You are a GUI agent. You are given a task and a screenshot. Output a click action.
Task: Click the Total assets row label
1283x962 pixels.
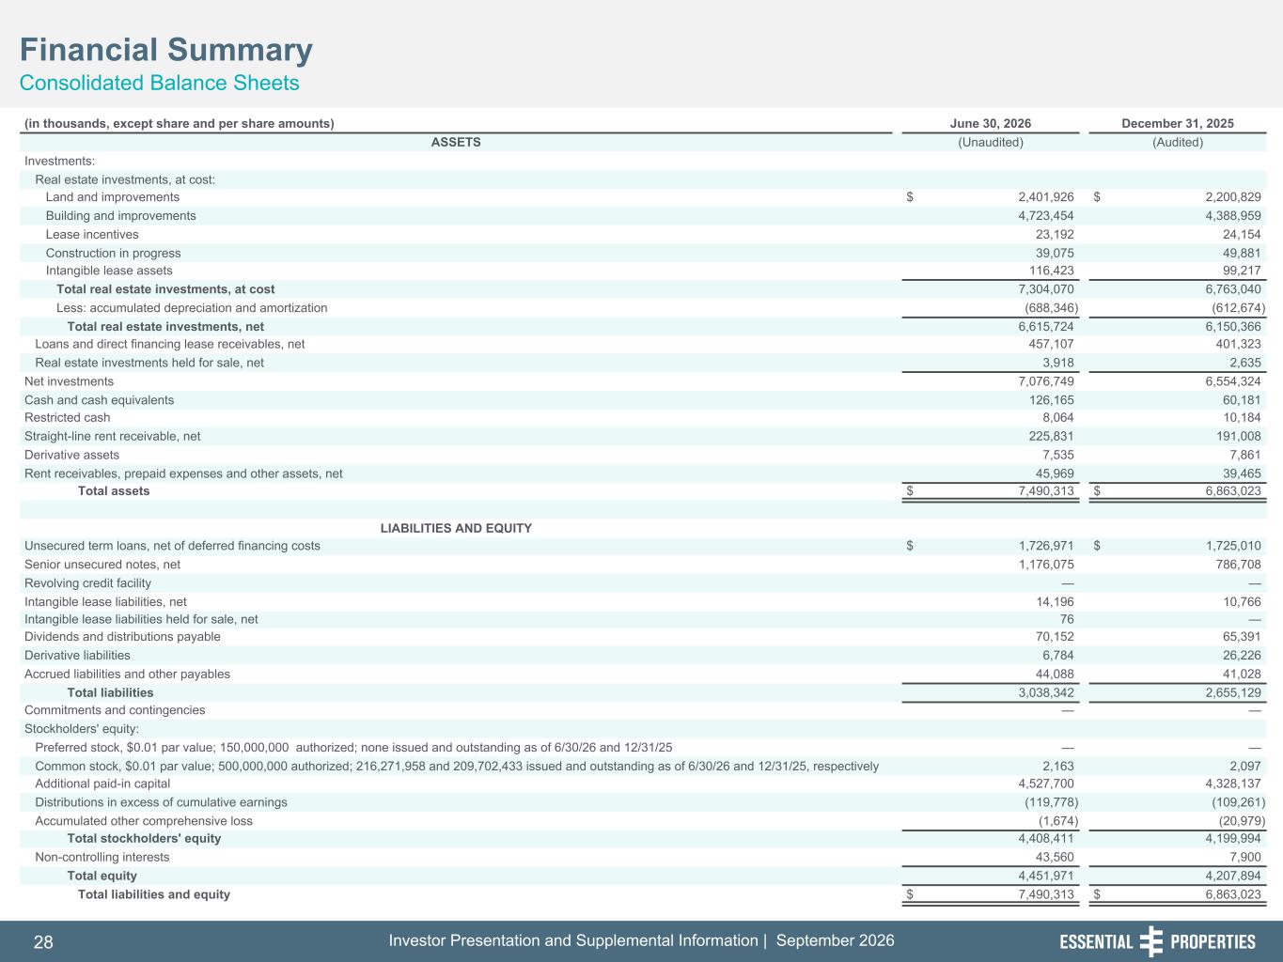pyautogui.click(x=114, y=491)
